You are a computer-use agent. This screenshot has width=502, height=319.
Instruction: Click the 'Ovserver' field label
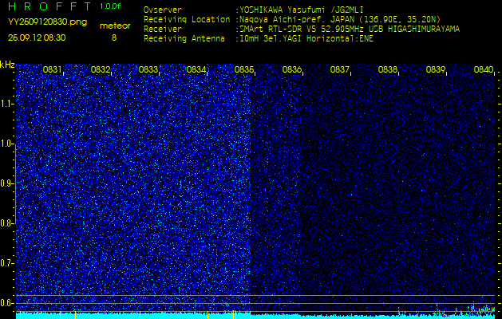pos(163,10)
